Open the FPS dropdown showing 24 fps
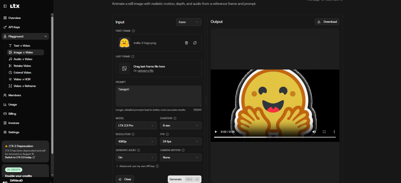The height and width of the screenshot is (183, 401). point(181,142)
